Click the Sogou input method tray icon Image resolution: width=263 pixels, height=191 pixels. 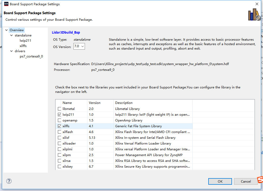pyautogui.click(x=260, y=180)
